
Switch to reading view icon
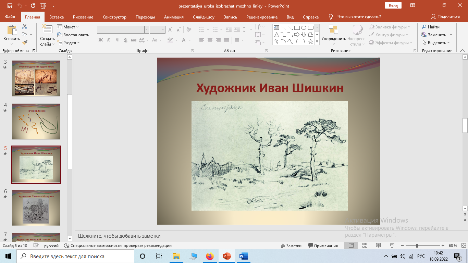[x=378, y=246]
